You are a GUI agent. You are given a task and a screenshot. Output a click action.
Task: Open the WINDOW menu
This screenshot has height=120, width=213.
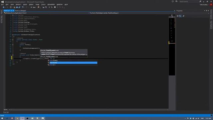click(60, 4)
